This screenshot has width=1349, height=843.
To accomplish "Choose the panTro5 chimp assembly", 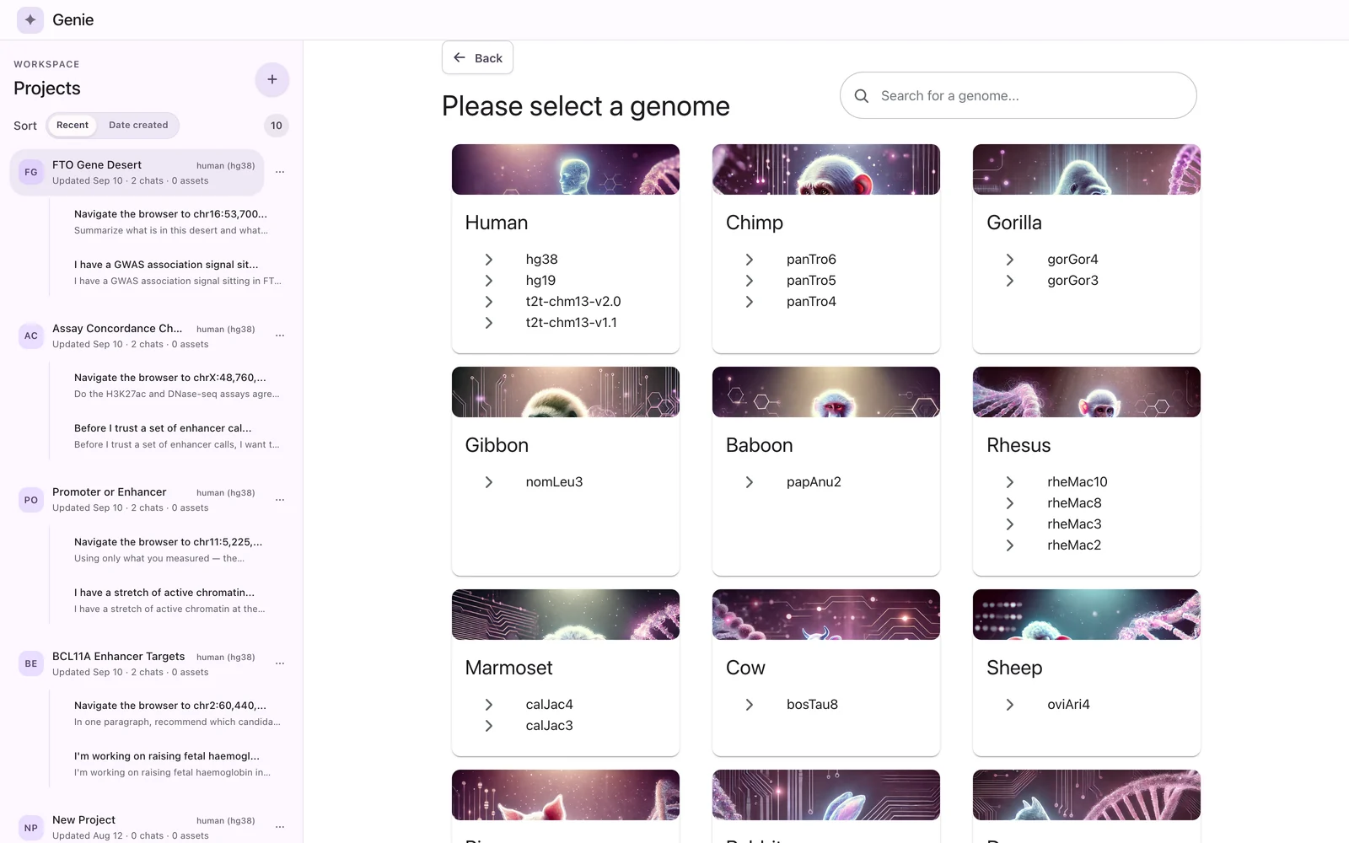I will coord(811,281).
